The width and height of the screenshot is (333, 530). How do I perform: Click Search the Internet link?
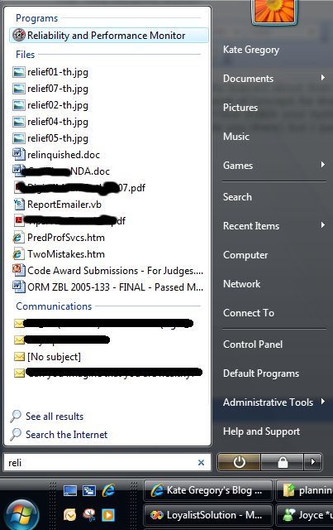(66, 435)
